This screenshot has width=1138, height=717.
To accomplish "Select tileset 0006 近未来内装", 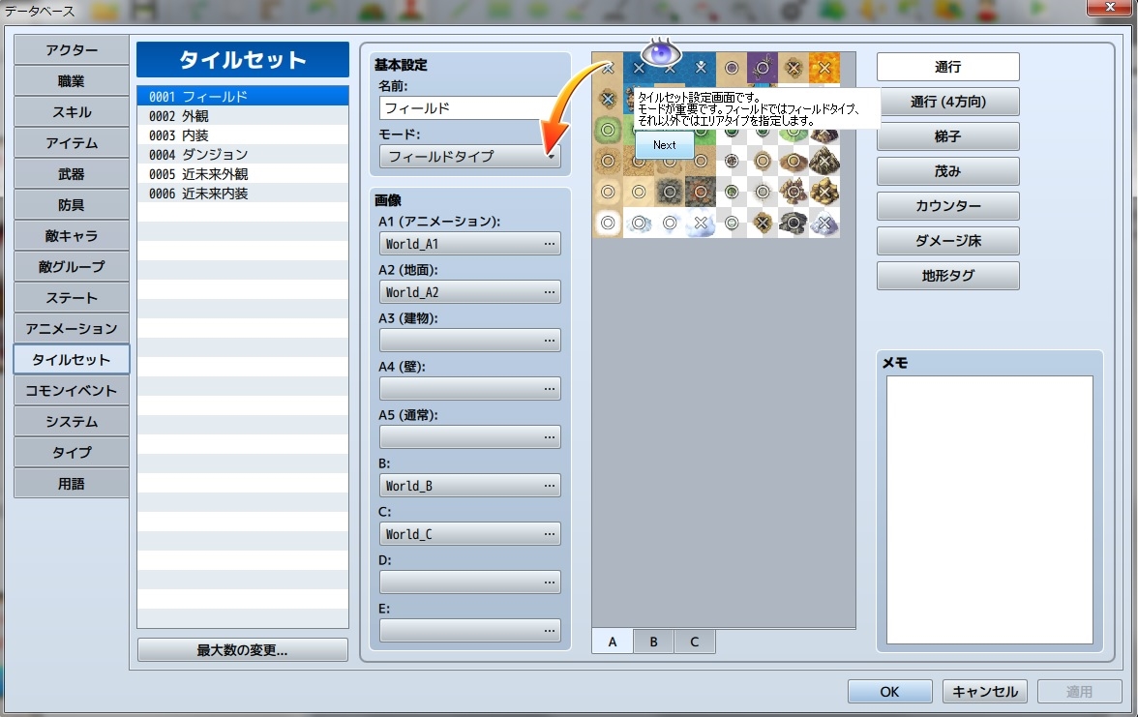I will 242,194.
